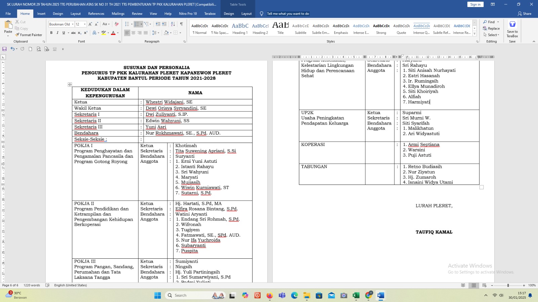
Task: Click the Undo arrow icon
Action: click(x=12, y=49)
